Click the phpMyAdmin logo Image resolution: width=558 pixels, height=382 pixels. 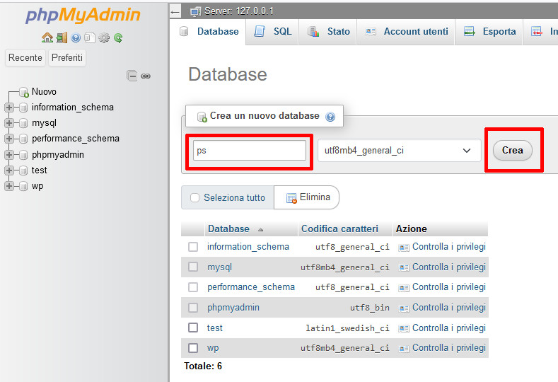coord(83,16)
